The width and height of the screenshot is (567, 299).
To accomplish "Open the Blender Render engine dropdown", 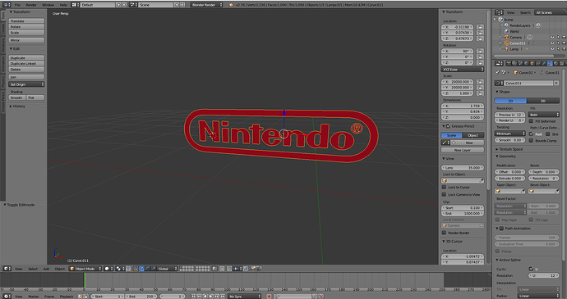I will [x=206, y=5].
